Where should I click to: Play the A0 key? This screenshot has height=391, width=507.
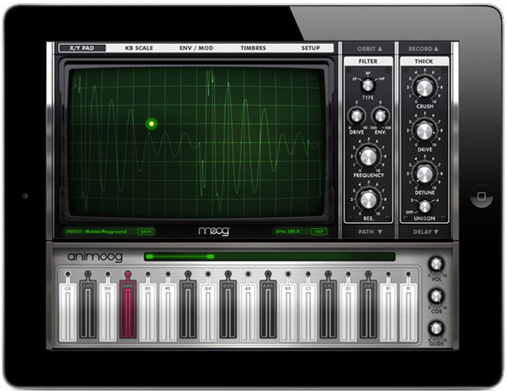coord(248,312)
